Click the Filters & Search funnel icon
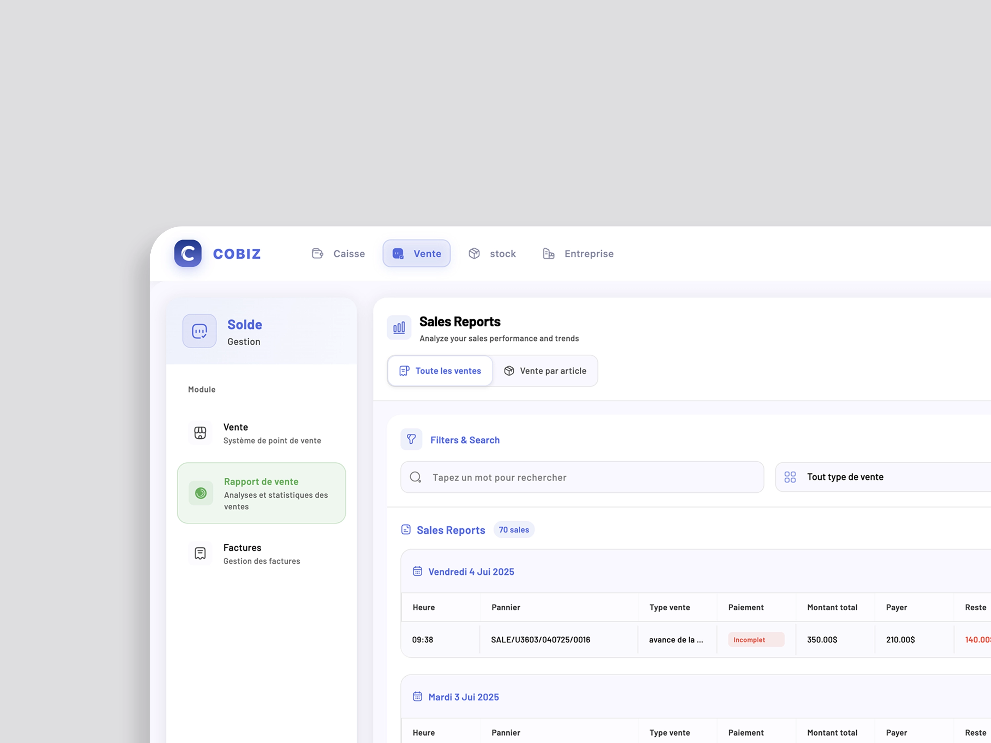This screenshot has width=991, height=743. (x=411, y=439)
